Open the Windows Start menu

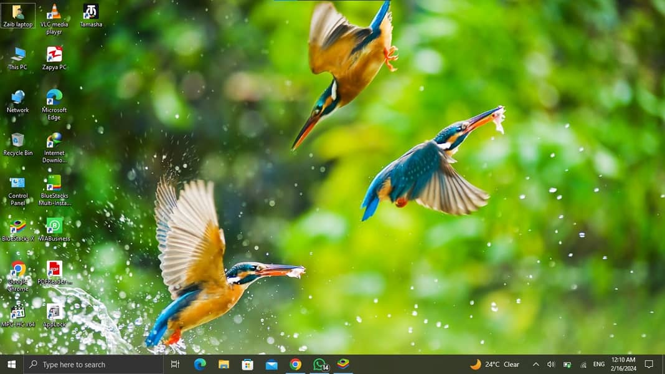click(x=11, y=364)
